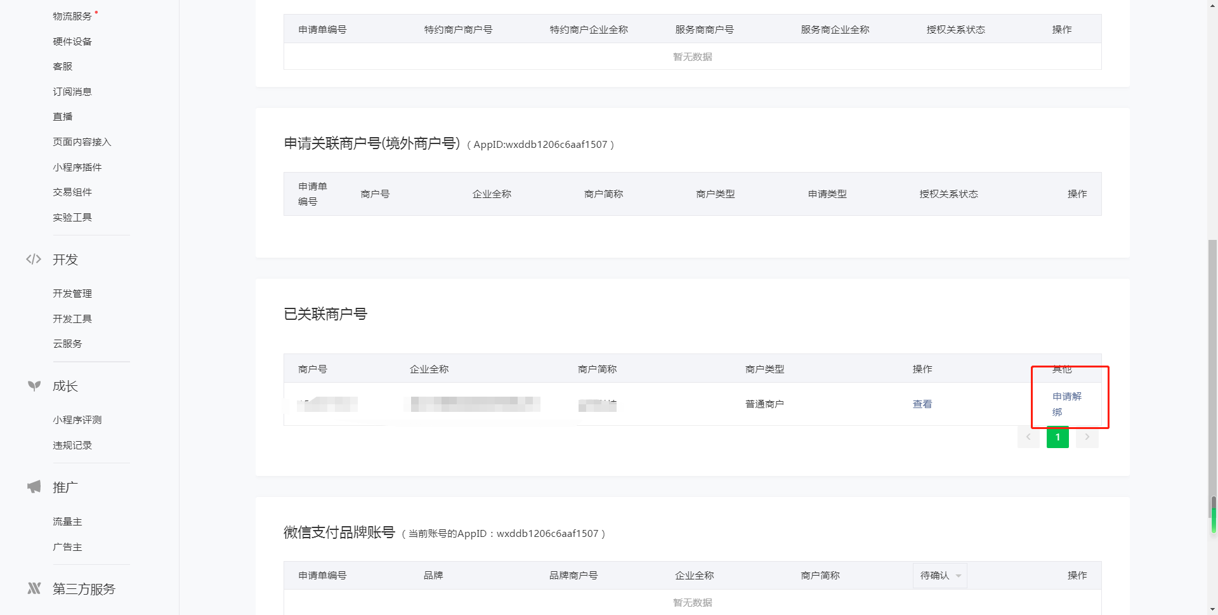The image size is (1218, 615).
Task: Select 订阅消息 in the sidebar
Action: (72, 92)
